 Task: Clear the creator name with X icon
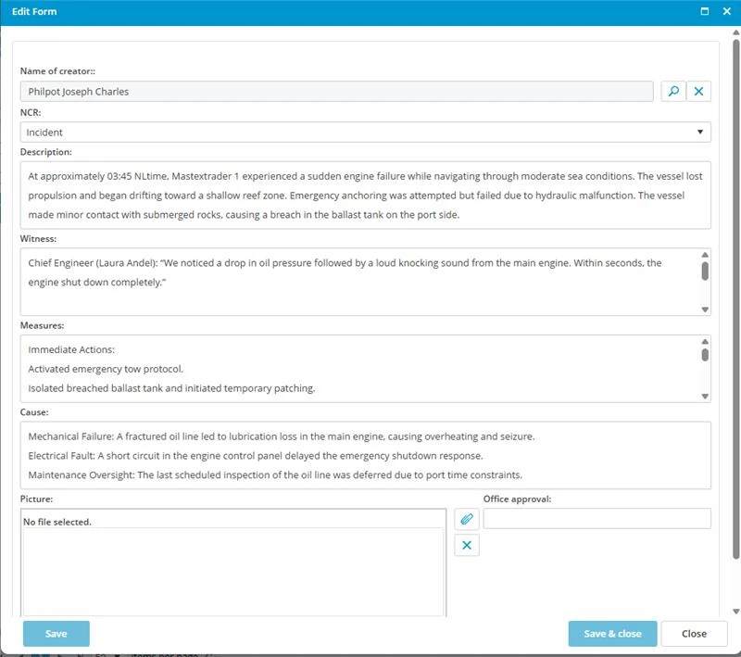pos(699,92)
